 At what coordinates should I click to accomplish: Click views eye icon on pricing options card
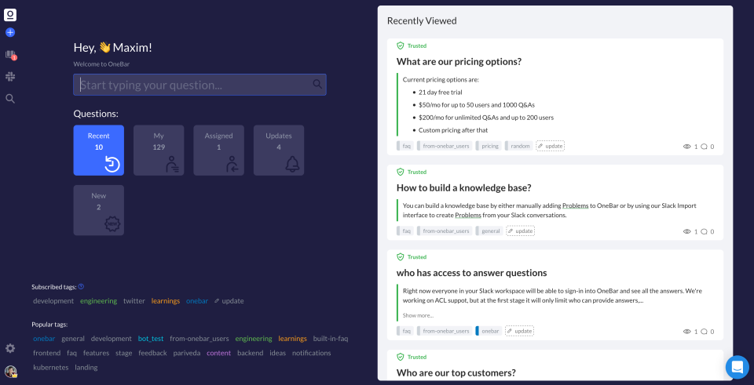coord(686,147)
